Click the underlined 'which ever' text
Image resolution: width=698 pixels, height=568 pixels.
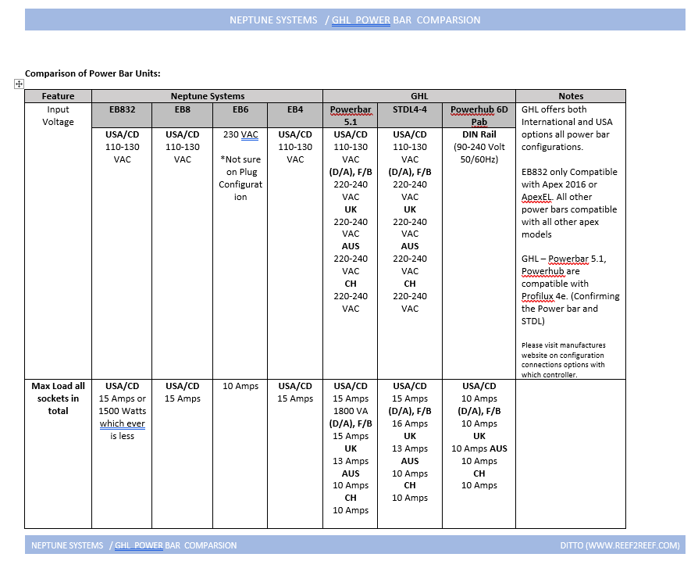click(x=122, y=423)
